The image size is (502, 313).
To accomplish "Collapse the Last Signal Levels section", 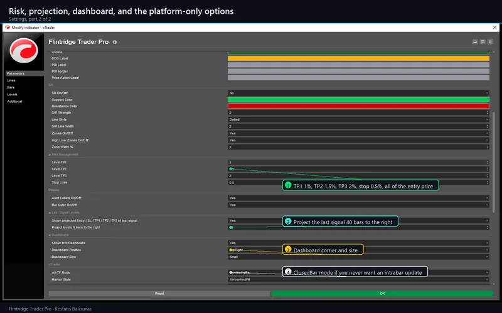I will point(50,213).
